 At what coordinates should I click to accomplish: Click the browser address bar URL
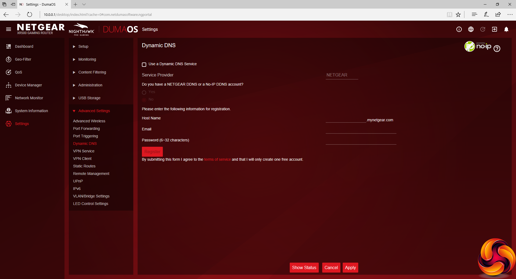(98, 14)
